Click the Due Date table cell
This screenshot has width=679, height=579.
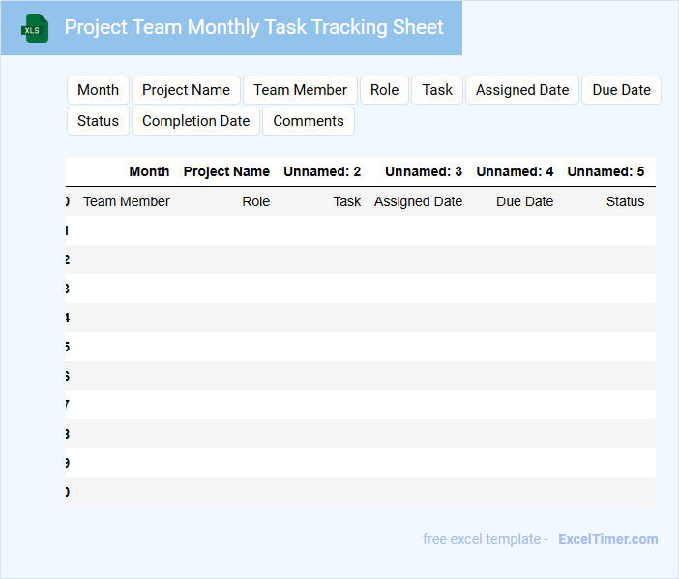[x=524, y=201]
